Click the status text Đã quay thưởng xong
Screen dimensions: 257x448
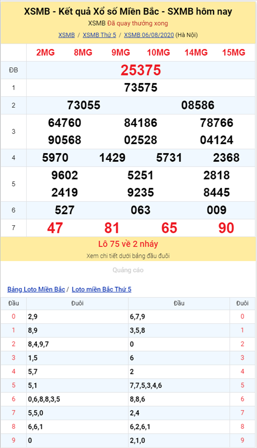pyautogui.click(x=138, y=24)
